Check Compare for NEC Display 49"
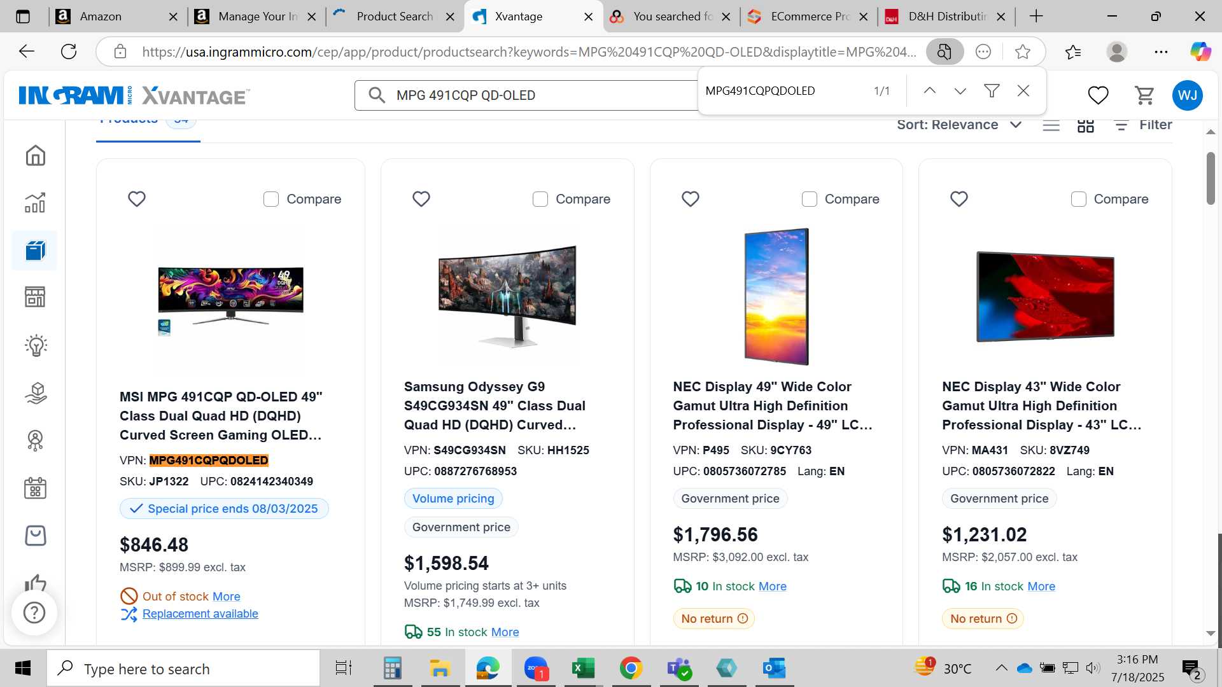The image size is (1222, 687). tap(810, 199)
